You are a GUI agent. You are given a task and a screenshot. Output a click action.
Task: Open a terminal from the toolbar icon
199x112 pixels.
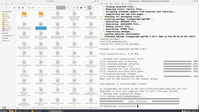[77, 7]
